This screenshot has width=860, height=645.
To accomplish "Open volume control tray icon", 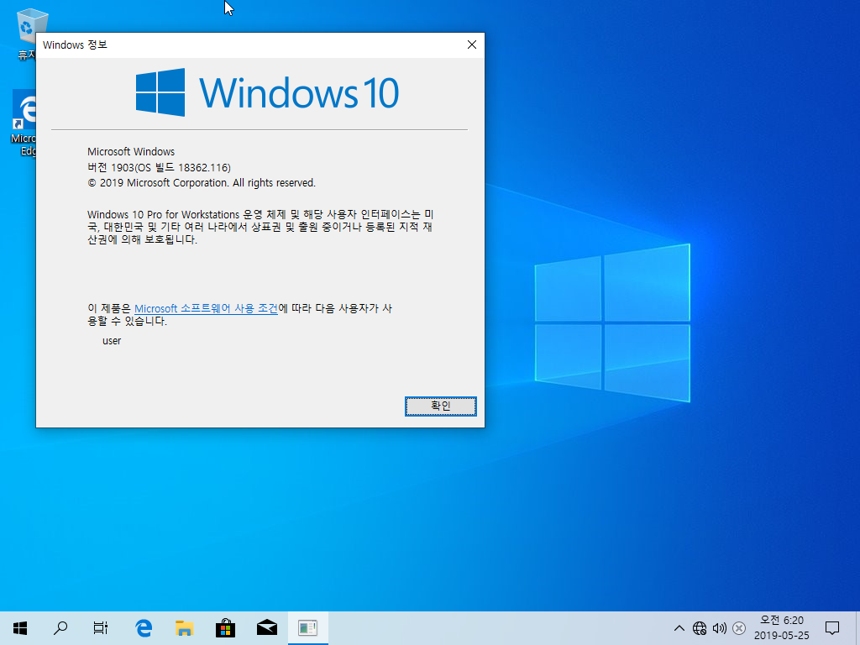I will tap(719, 628).
